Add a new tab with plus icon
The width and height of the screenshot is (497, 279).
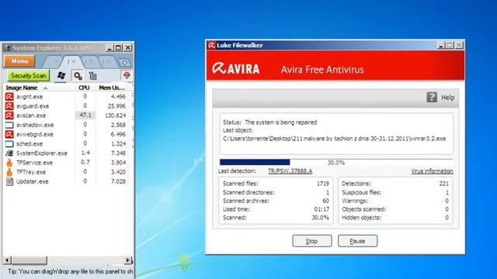pos(124,62)
